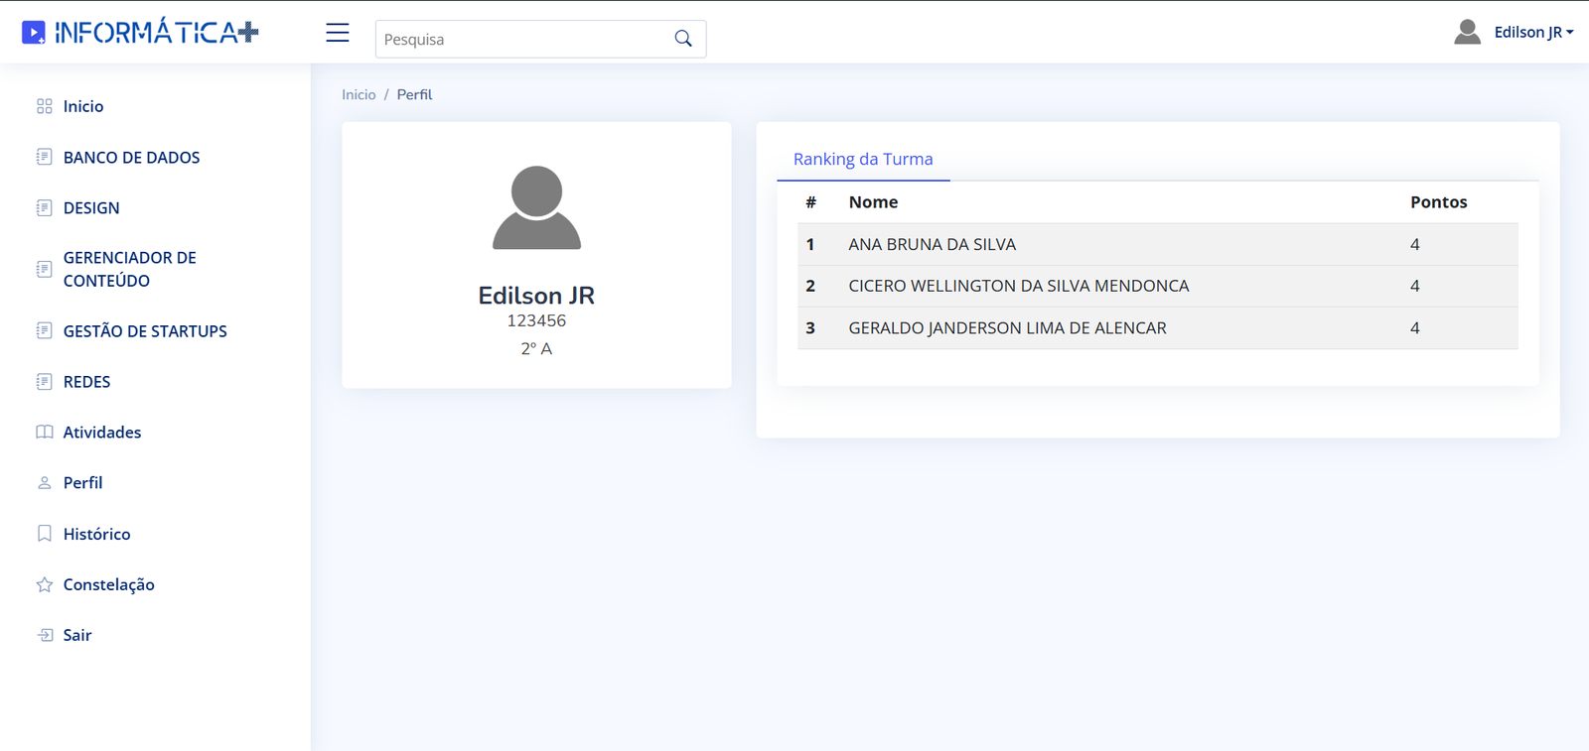The height and width of the screenshot is (751, 1589).
Task: Click the Pontos column header
Action: (x=1438, y=201)
